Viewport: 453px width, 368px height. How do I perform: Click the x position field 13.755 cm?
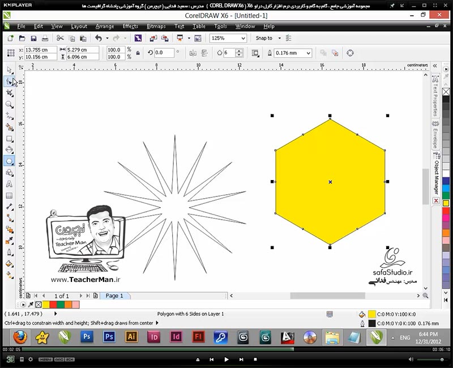pyautogui.click(x=40, y=50)
